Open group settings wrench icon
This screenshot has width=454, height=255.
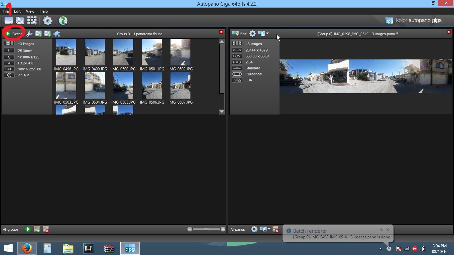[x=30, y=34]
